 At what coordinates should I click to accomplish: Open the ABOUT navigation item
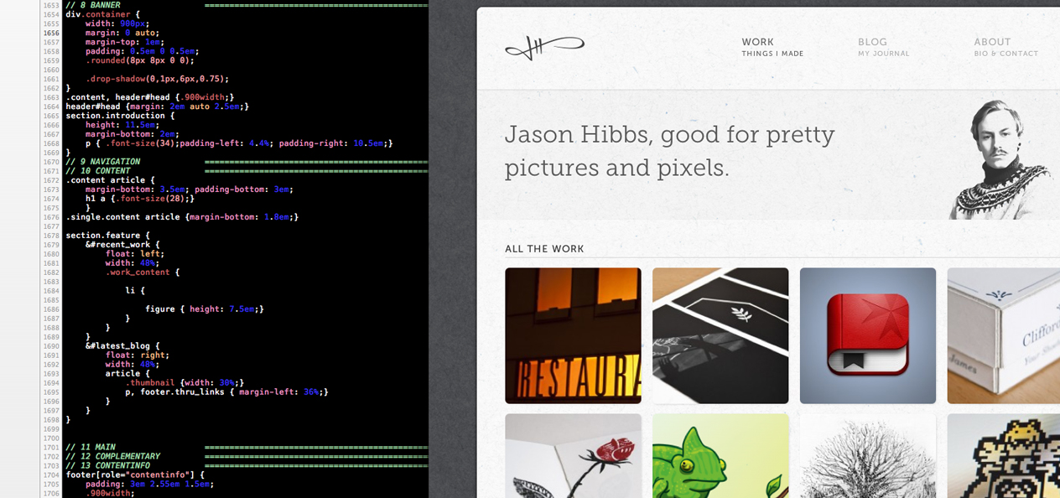1005,47
